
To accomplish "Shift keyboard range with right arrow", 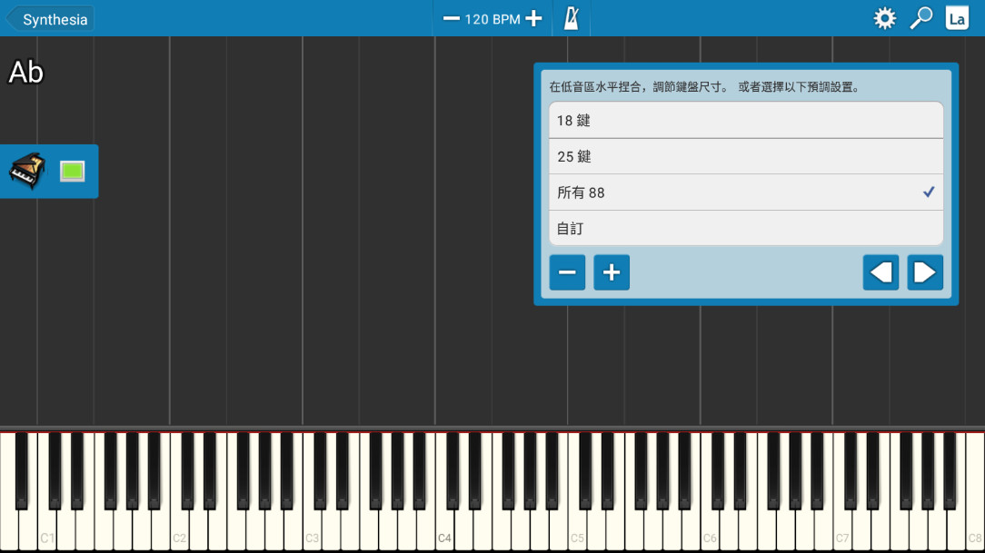I will click(925, 272).
